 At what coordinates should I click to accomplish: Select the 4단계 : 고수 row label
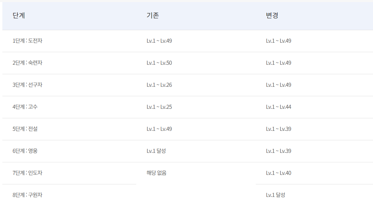click(25, 107)
